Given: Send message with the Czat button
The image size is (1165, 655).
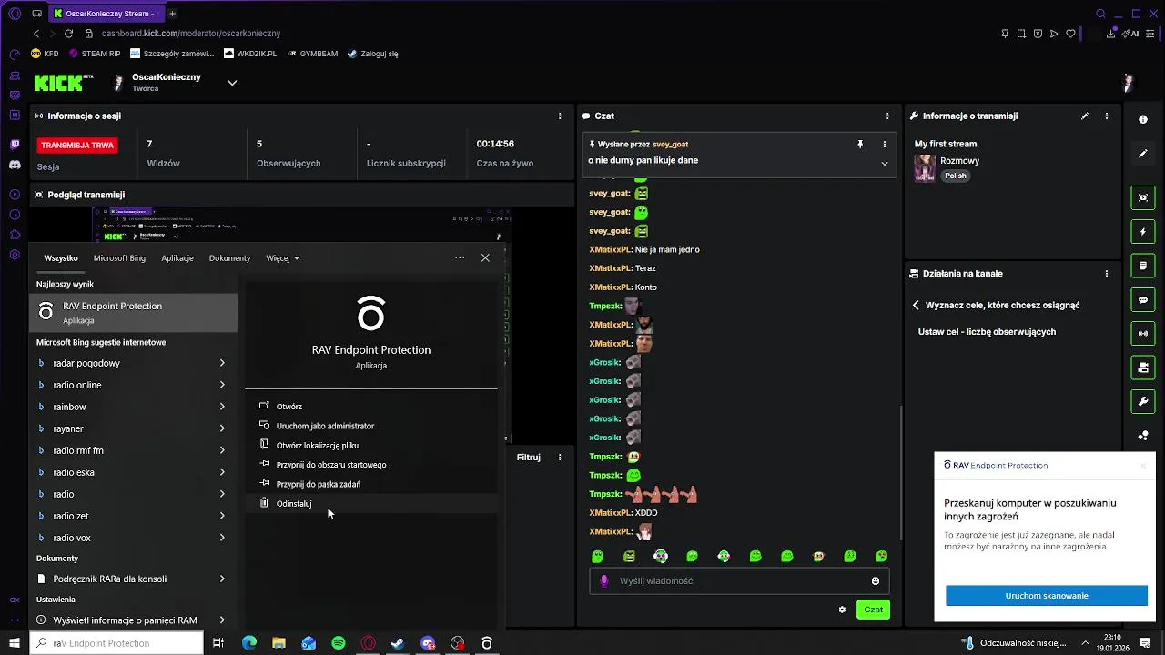Looking at the screenshot, I should [x=873, y=610].
